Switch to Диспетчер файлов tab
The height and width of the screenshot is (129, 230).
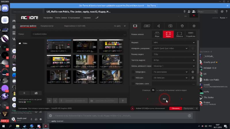[28, 26]
